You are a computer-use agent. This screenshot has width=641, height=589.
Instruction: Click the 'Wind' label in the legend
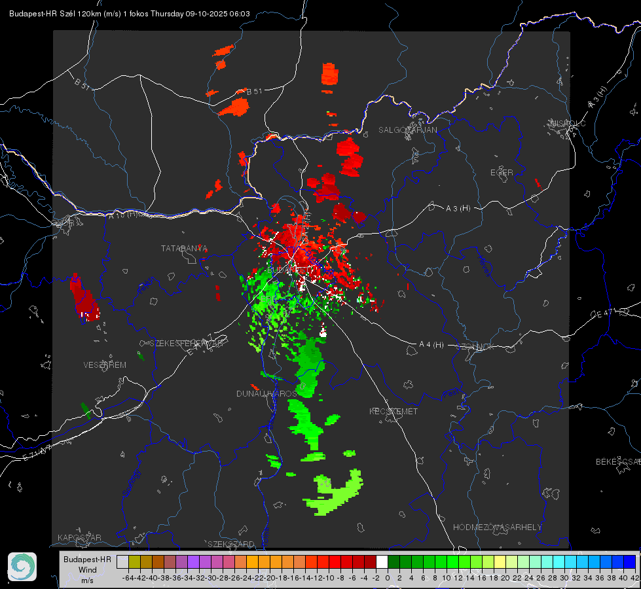tap(88, 570)
